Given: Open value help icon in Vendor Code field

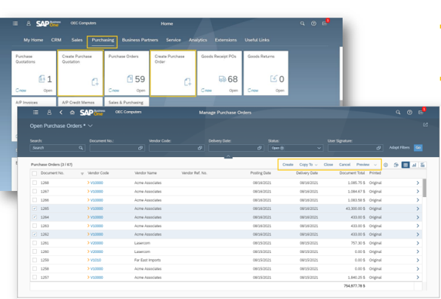Looking at the screenshot, I should (200, 148).
